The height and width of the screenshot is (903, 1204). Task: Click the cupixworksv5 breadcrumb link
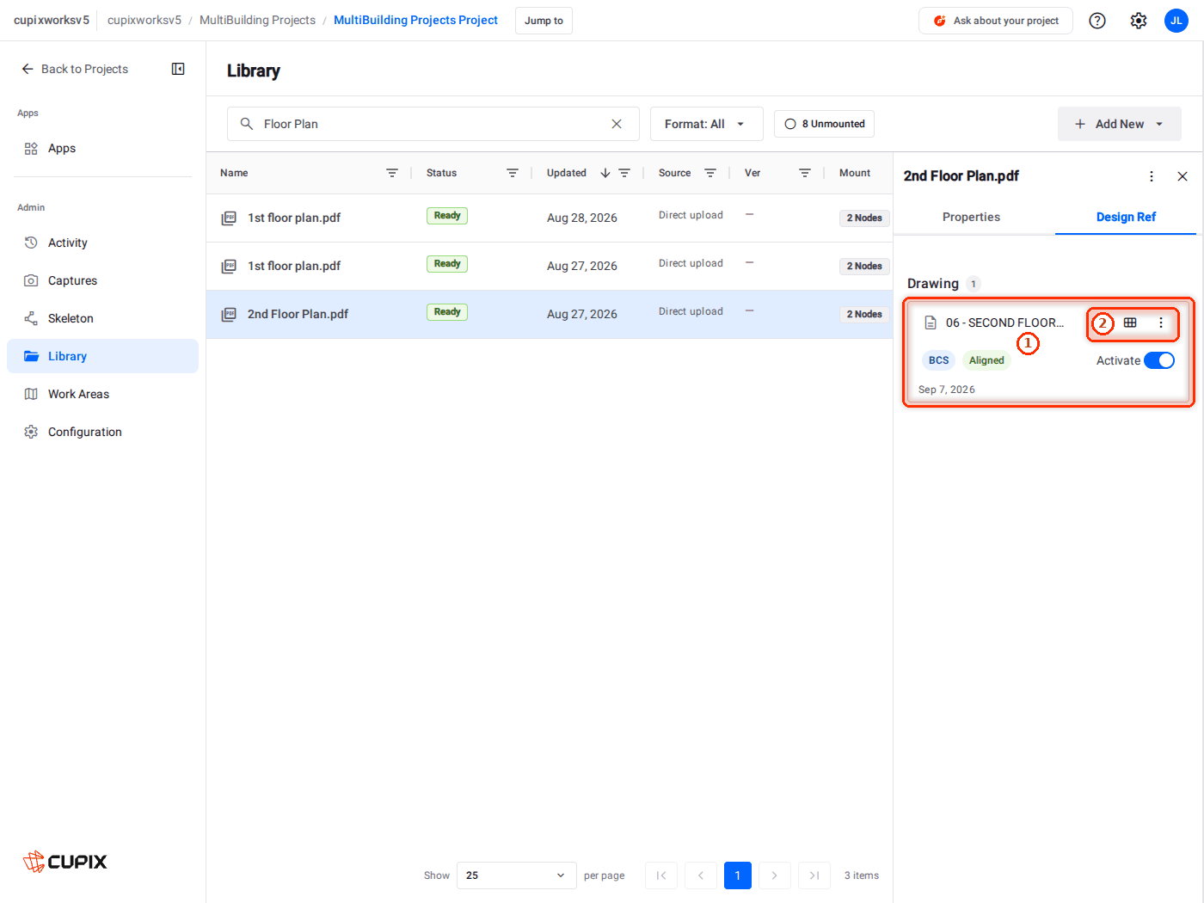[144, 20]
